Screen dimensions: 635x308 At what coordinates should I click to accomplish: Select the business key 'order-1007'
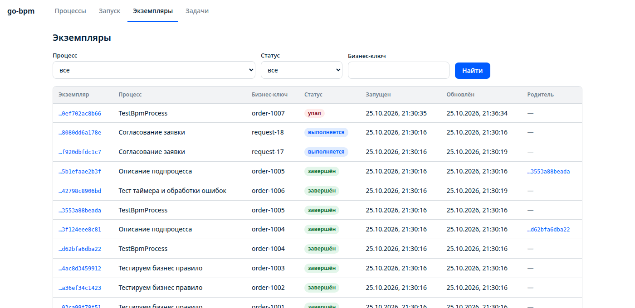pos(268,113)
